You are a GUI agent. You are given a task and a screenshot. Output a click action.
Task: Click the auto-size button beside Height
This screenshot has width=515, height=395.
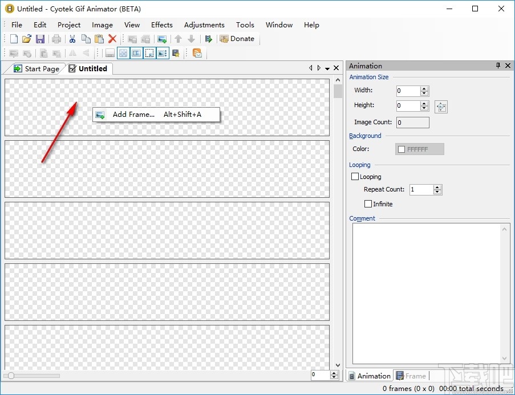(441, 106)
